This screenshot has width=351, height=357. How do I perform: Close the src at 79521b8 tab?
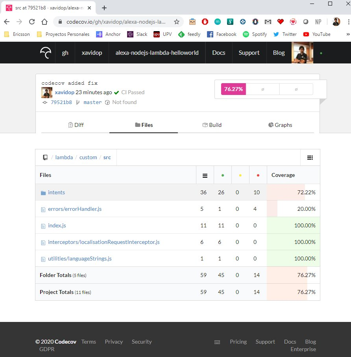coord(89,8)
